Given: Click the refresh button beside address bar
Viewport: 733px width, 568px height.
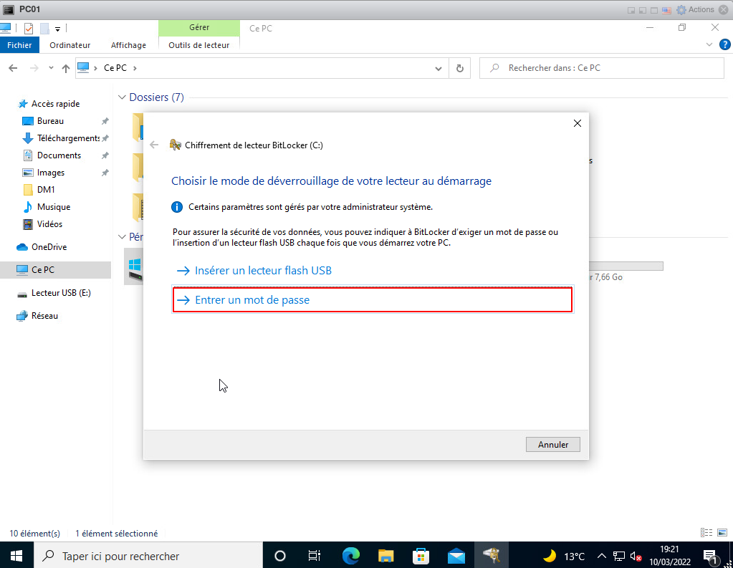Looking at the screenshot, I should click(x=460, y=69).
